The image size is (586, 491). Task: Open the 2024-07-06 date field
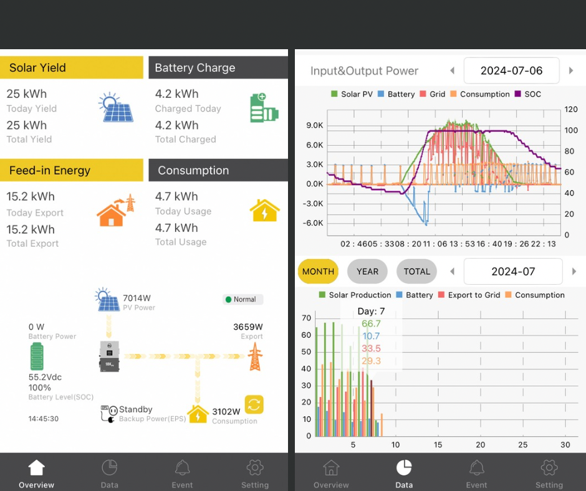511,71
